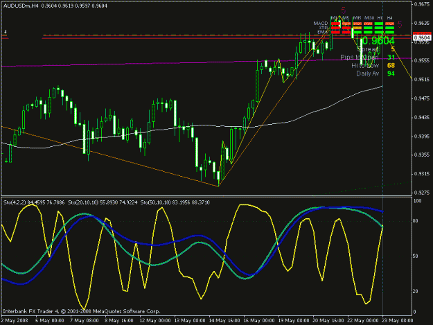Screen dimensions: 433x325
Task: Click the AUDUSDm,H4 chart title text
Action: pos(21,6)
